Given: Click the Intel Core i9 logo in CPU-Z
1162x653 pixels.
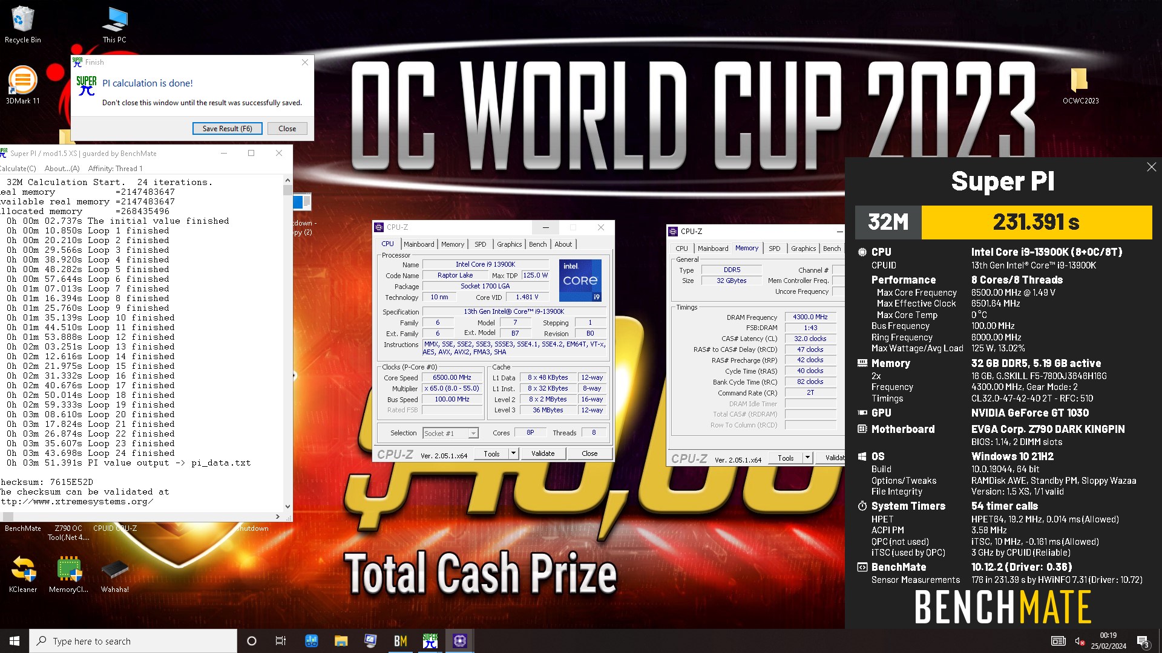Looking at the screenshot, I should [580, 281].
